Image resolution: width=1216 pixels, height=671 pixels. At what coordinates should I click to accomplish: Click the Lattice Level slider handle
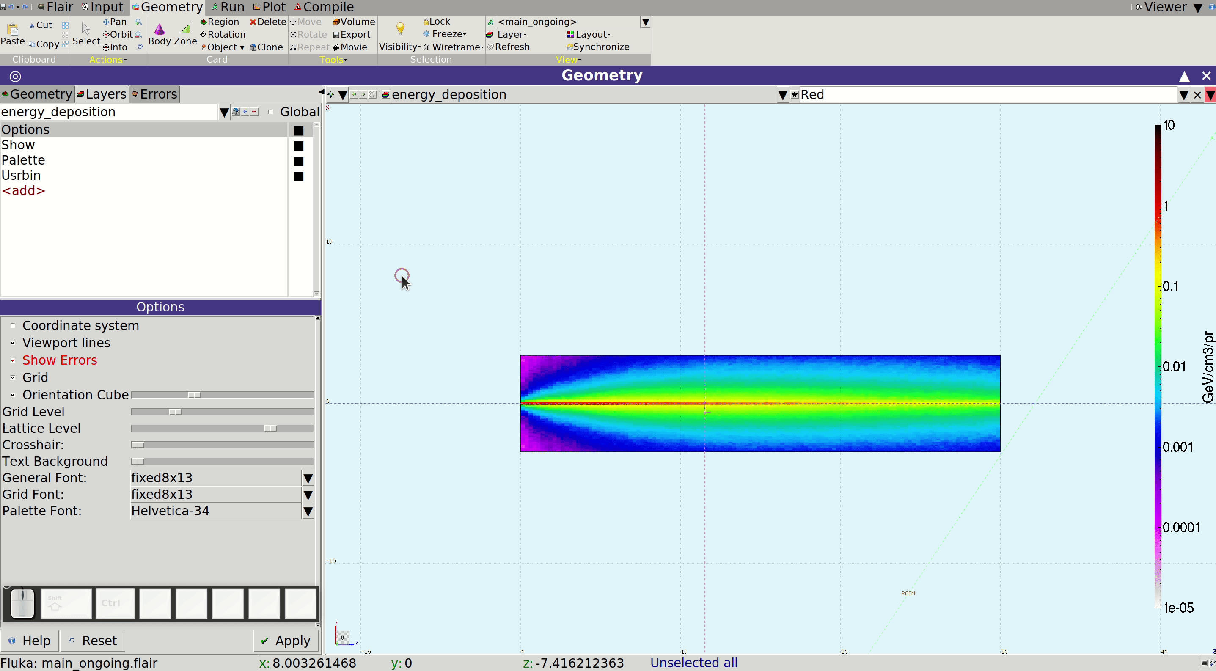coord(270,429)
